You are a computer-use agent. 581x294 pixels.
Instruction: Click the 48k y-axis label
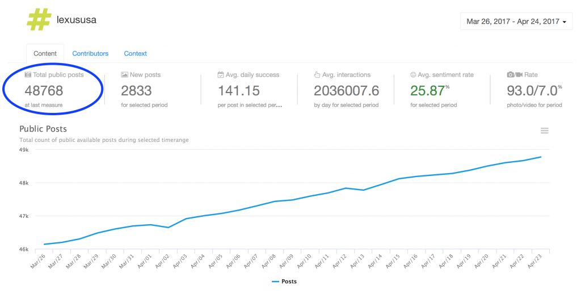[24, 183]
